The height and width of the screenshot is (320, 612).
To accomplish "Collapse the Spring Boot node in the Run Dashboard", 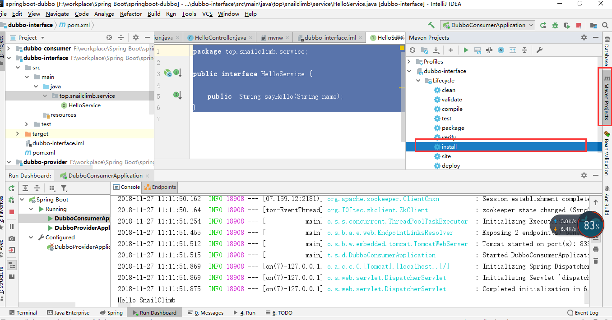I will [x=22, y=199].
